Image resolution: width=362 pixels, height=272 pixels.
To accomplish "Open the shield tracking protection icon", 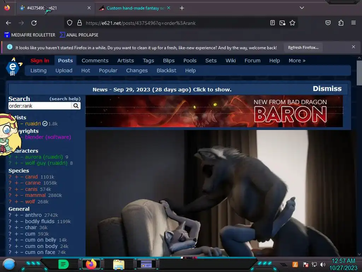I will click(70, 23).
